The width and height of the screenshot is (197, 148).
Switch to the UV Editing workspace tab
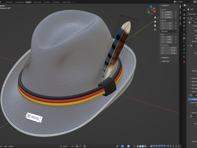56,2
